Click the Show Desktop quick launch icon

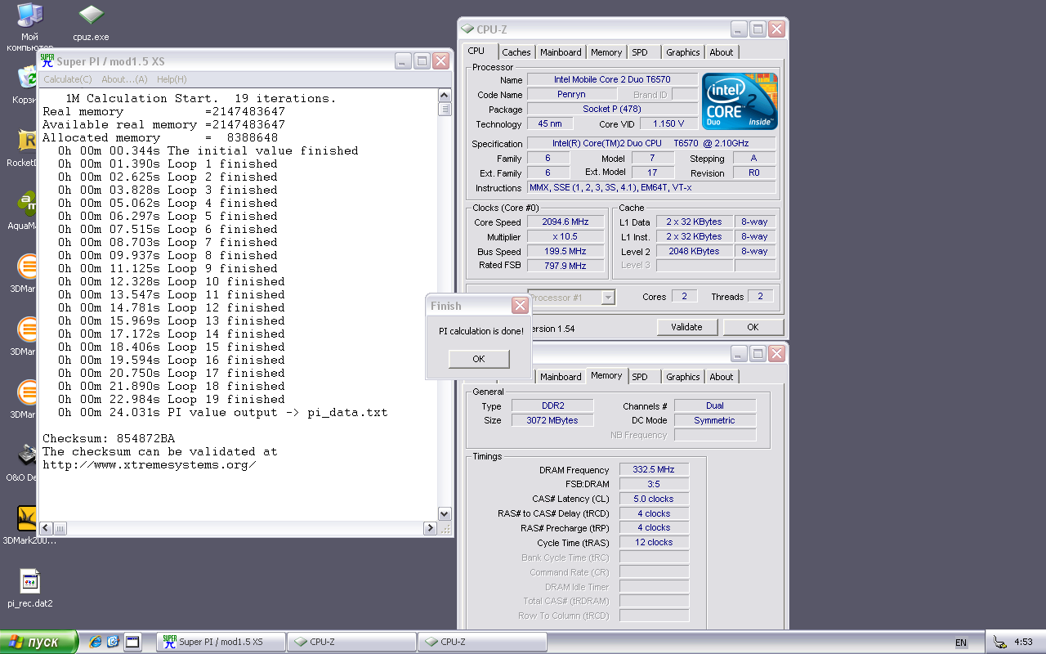pyautogui.click(x=132, y=642)
